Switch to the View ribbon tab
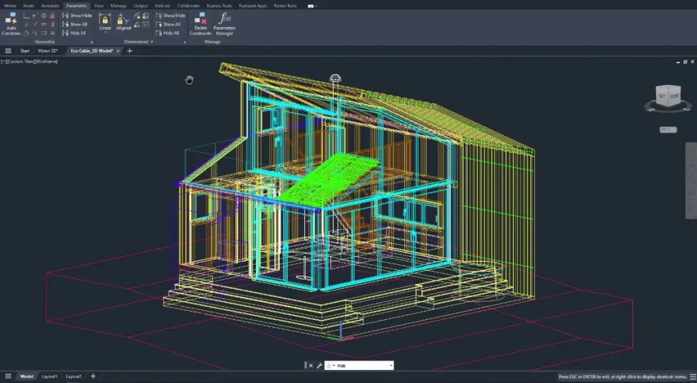Screen dimensions: 697x383 pyautogui.click(x=99, y=5)
